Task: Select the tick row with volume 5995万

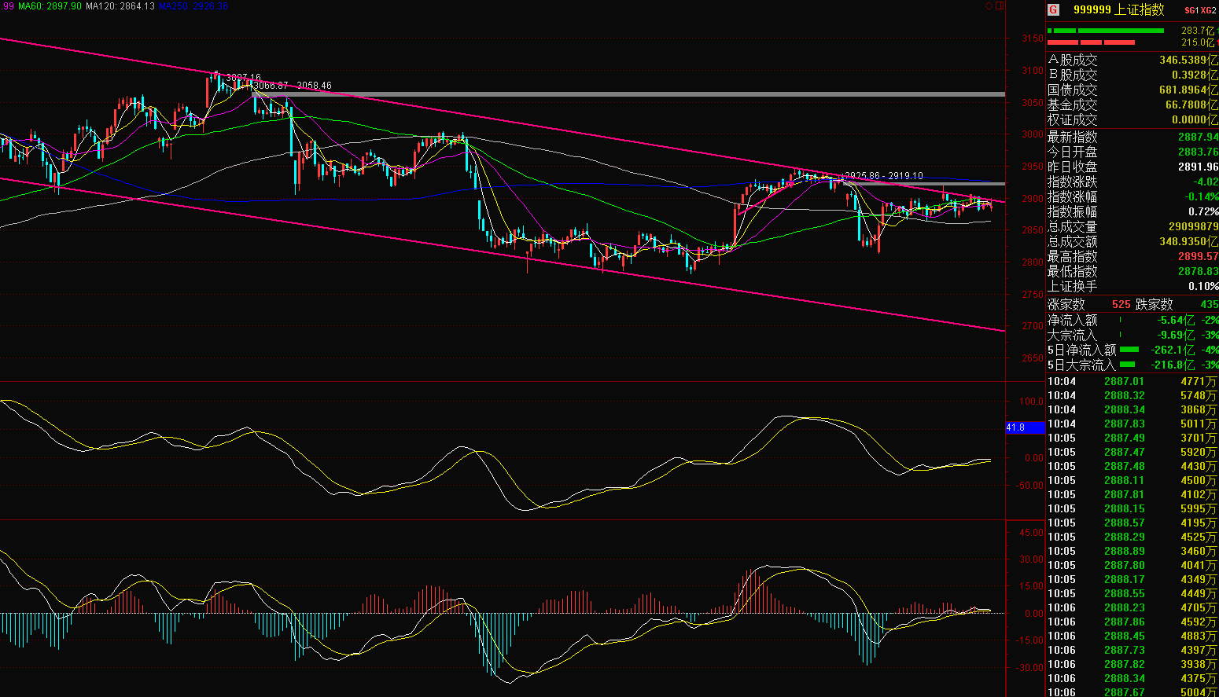Action: [x=1132, y=508]
